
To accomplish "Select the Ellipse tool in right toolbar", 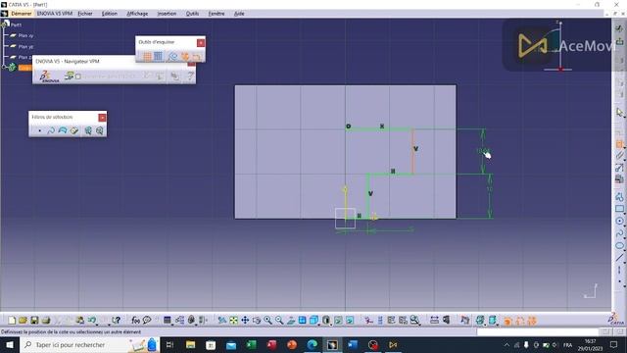I will tap(619, 246).
